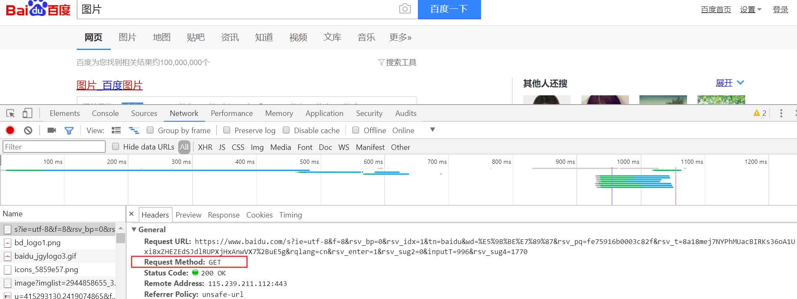Click the red record network log button
Viewport: 797px width, 299px height.
(x=10, y=131)
